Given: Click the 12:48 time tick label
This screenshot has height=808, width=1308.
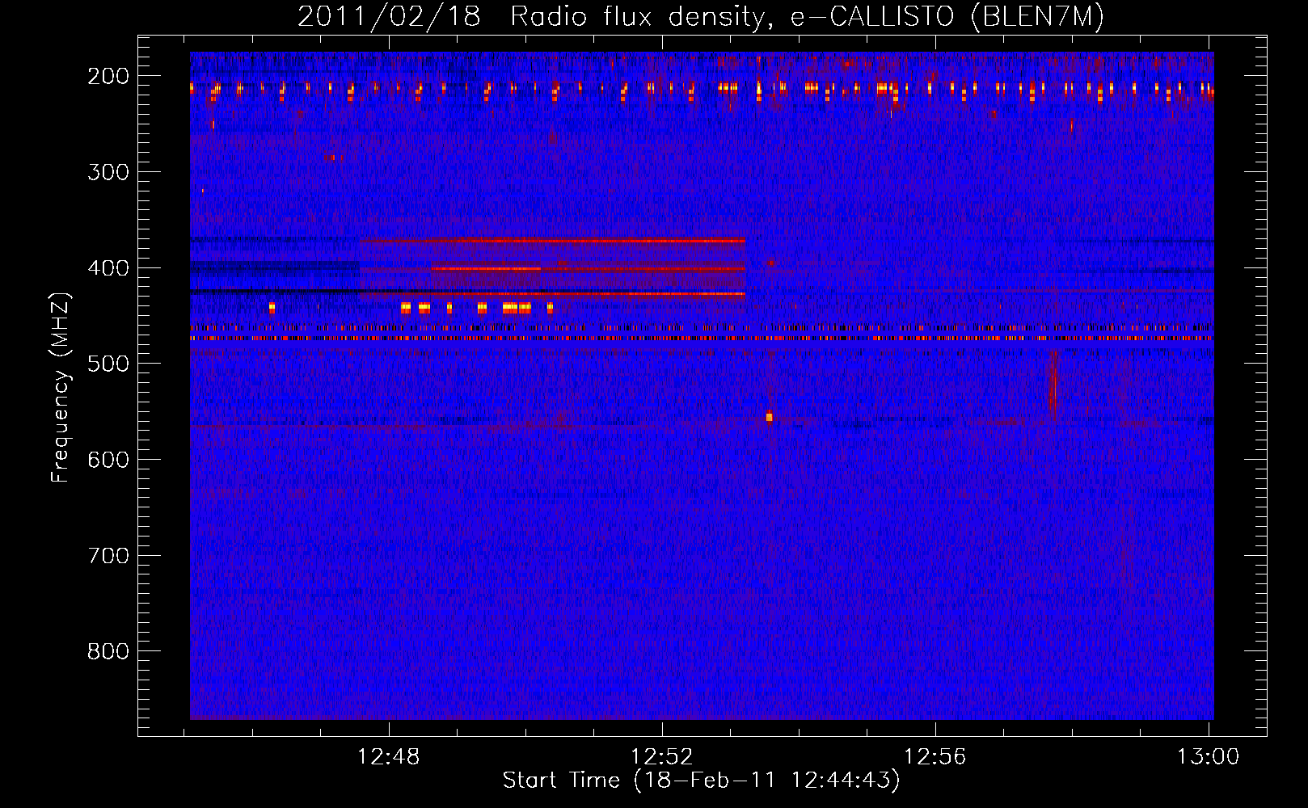Looking at the screenshot, I should point(389,757).
